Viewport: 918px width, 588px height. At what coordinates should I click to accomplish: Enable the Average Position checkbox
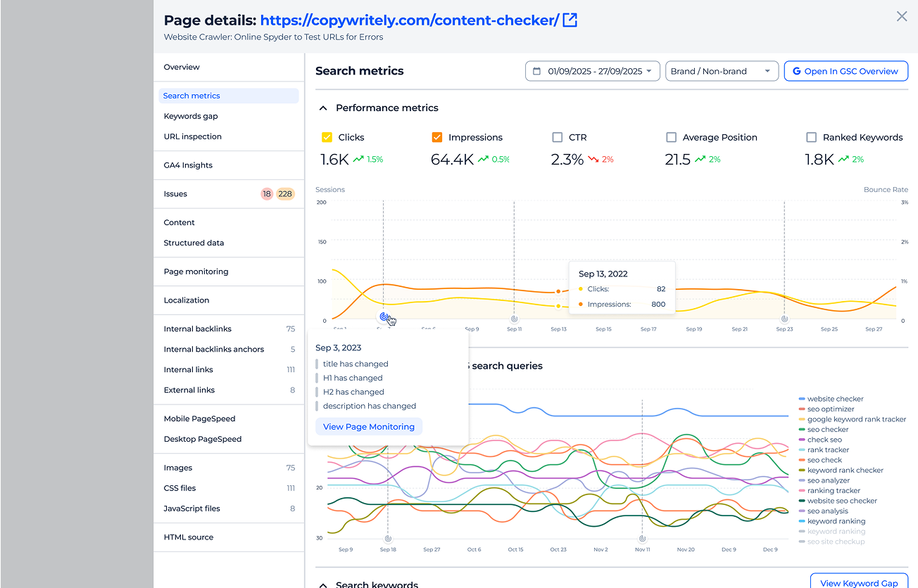click(x=671, y=138)
